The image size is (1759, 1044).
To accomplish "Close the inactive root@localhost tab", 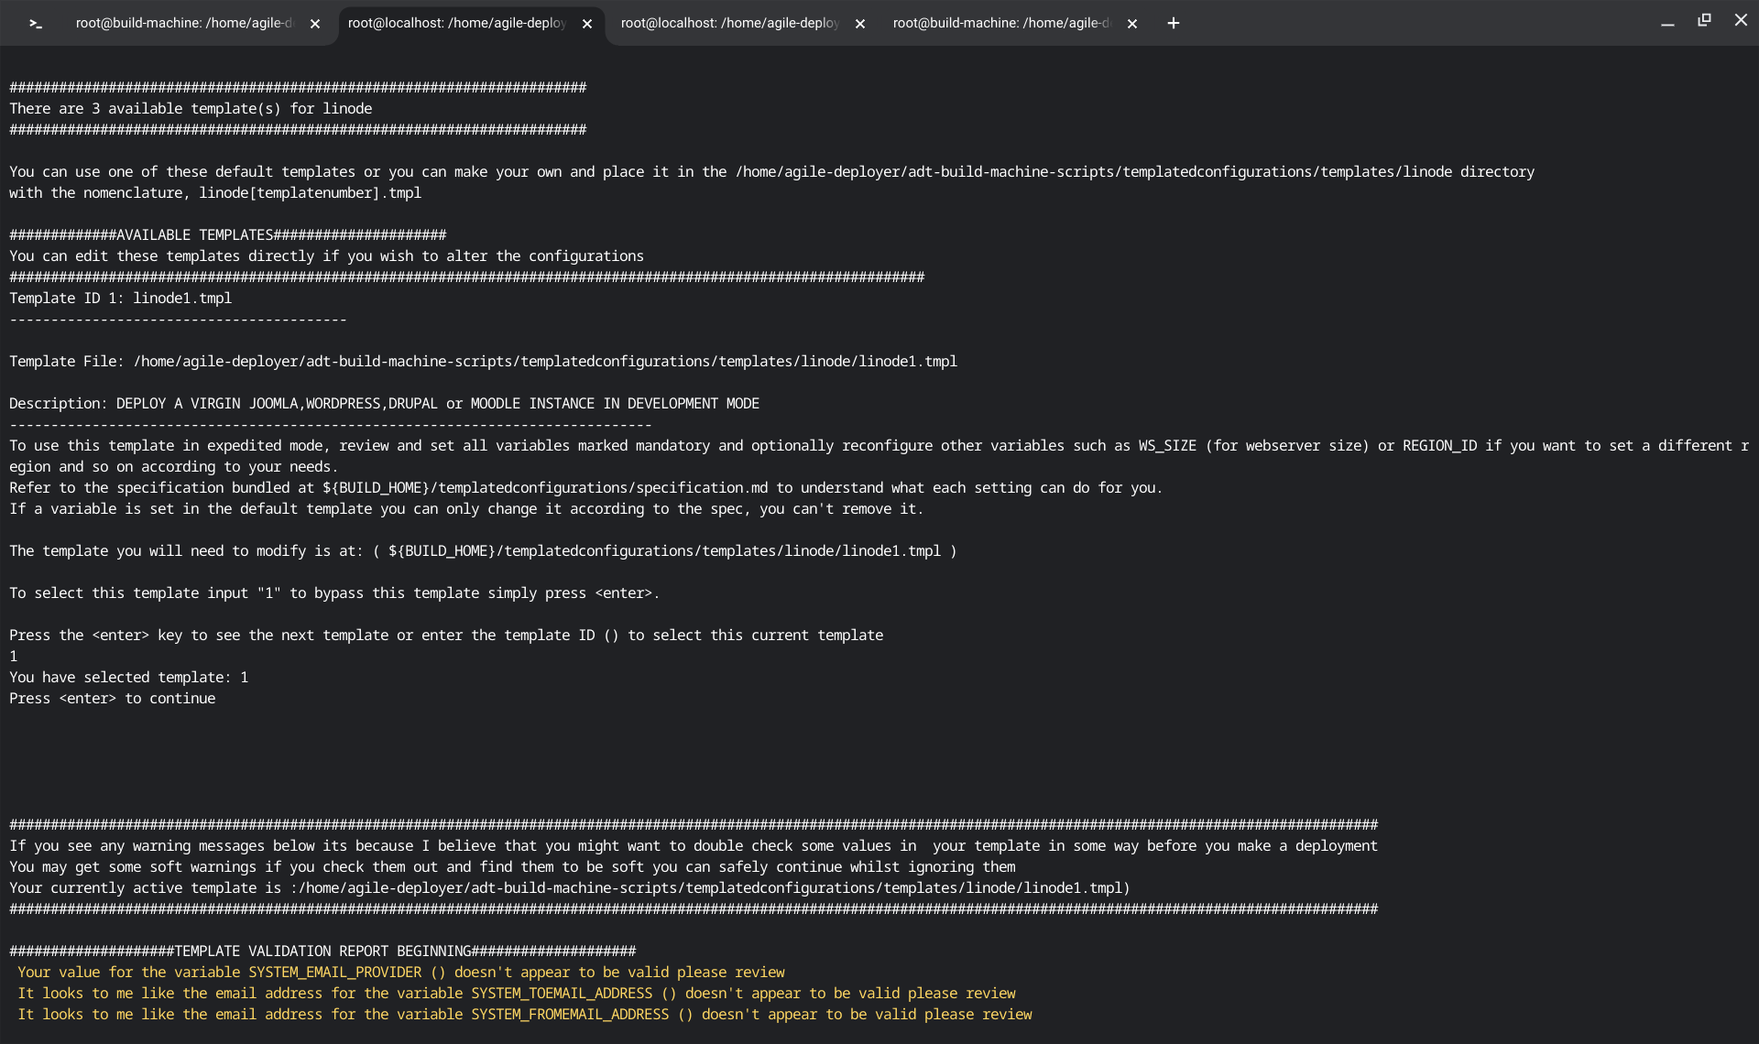I will pyautogui.click(x=860, y=24).
